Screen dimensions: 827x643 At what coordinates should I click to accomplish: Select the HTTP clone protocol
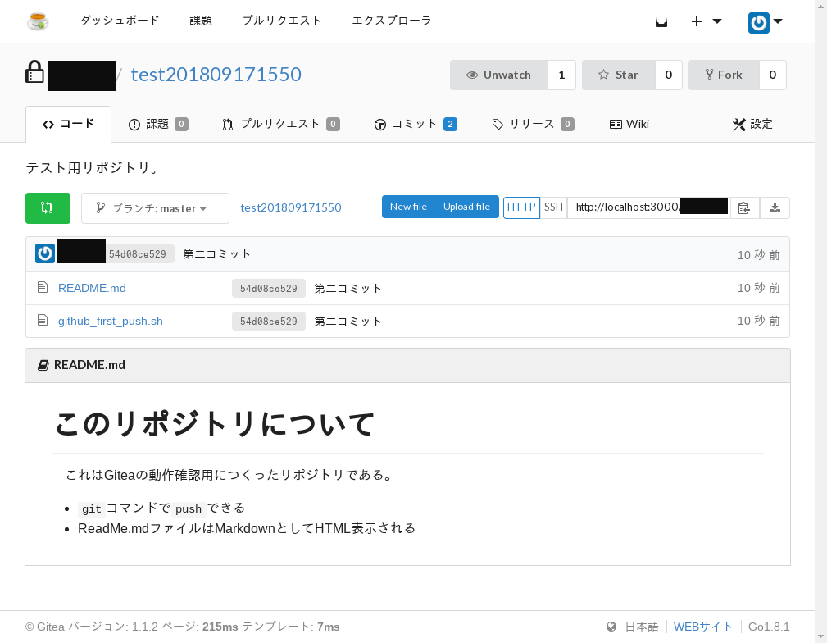tap(521, 207)
